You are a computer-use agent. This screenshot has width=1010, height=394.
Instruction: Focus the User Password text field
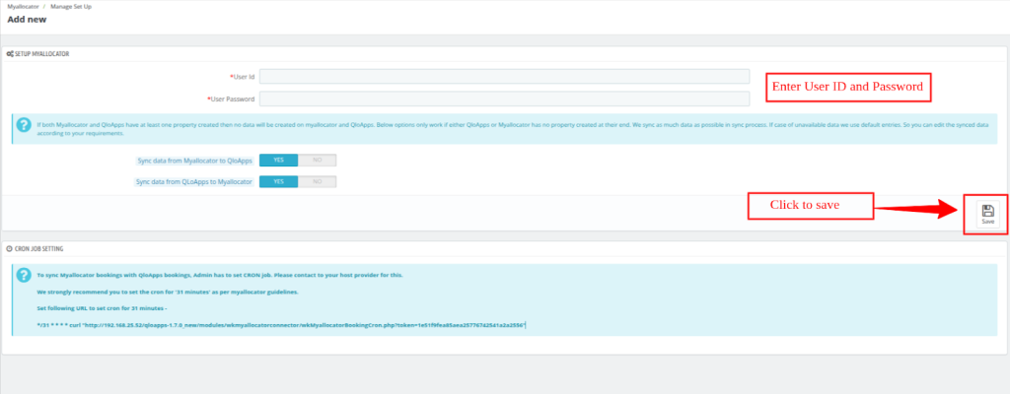(x=504, y=98)
